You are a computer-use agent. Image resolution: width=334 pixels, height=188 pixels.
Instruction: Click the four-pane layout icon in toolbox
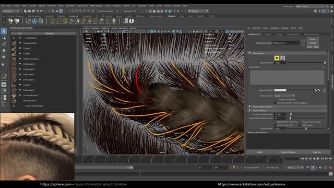coord(4,91)
